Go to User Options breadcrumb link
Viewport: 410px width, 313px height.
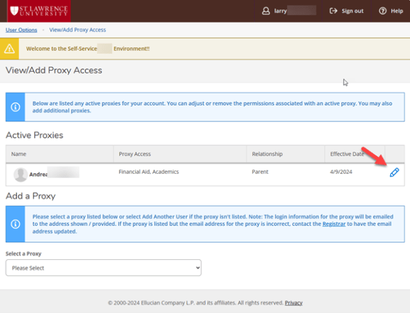[x=21, y=30]
